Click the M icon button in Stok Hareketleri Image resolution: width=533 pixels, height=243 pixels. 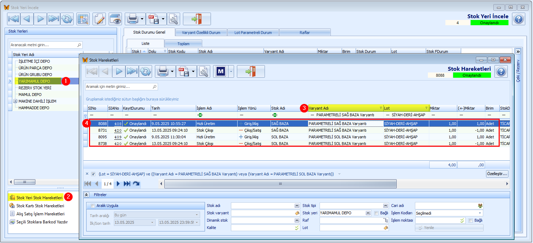pos(220,71)
